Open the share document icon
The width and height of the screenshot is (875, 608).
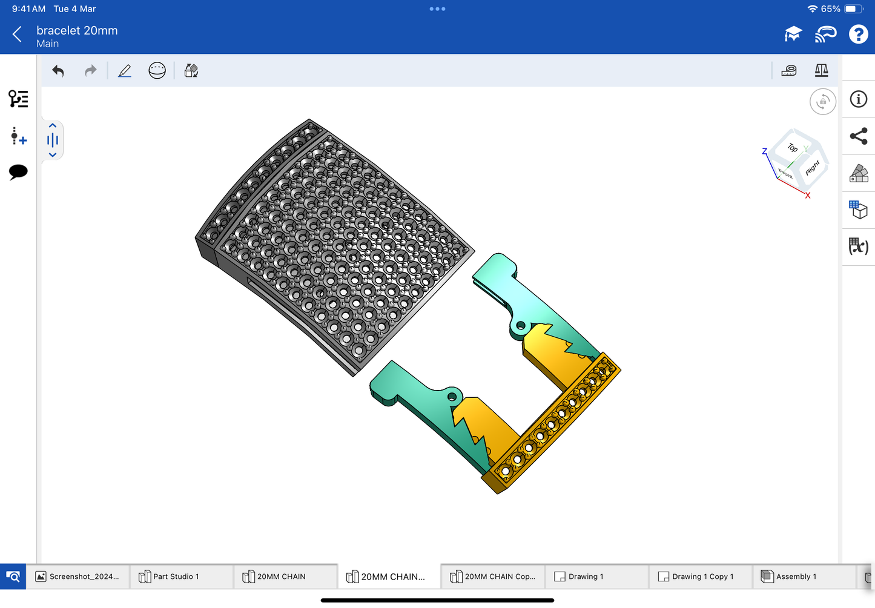point(858,136)
